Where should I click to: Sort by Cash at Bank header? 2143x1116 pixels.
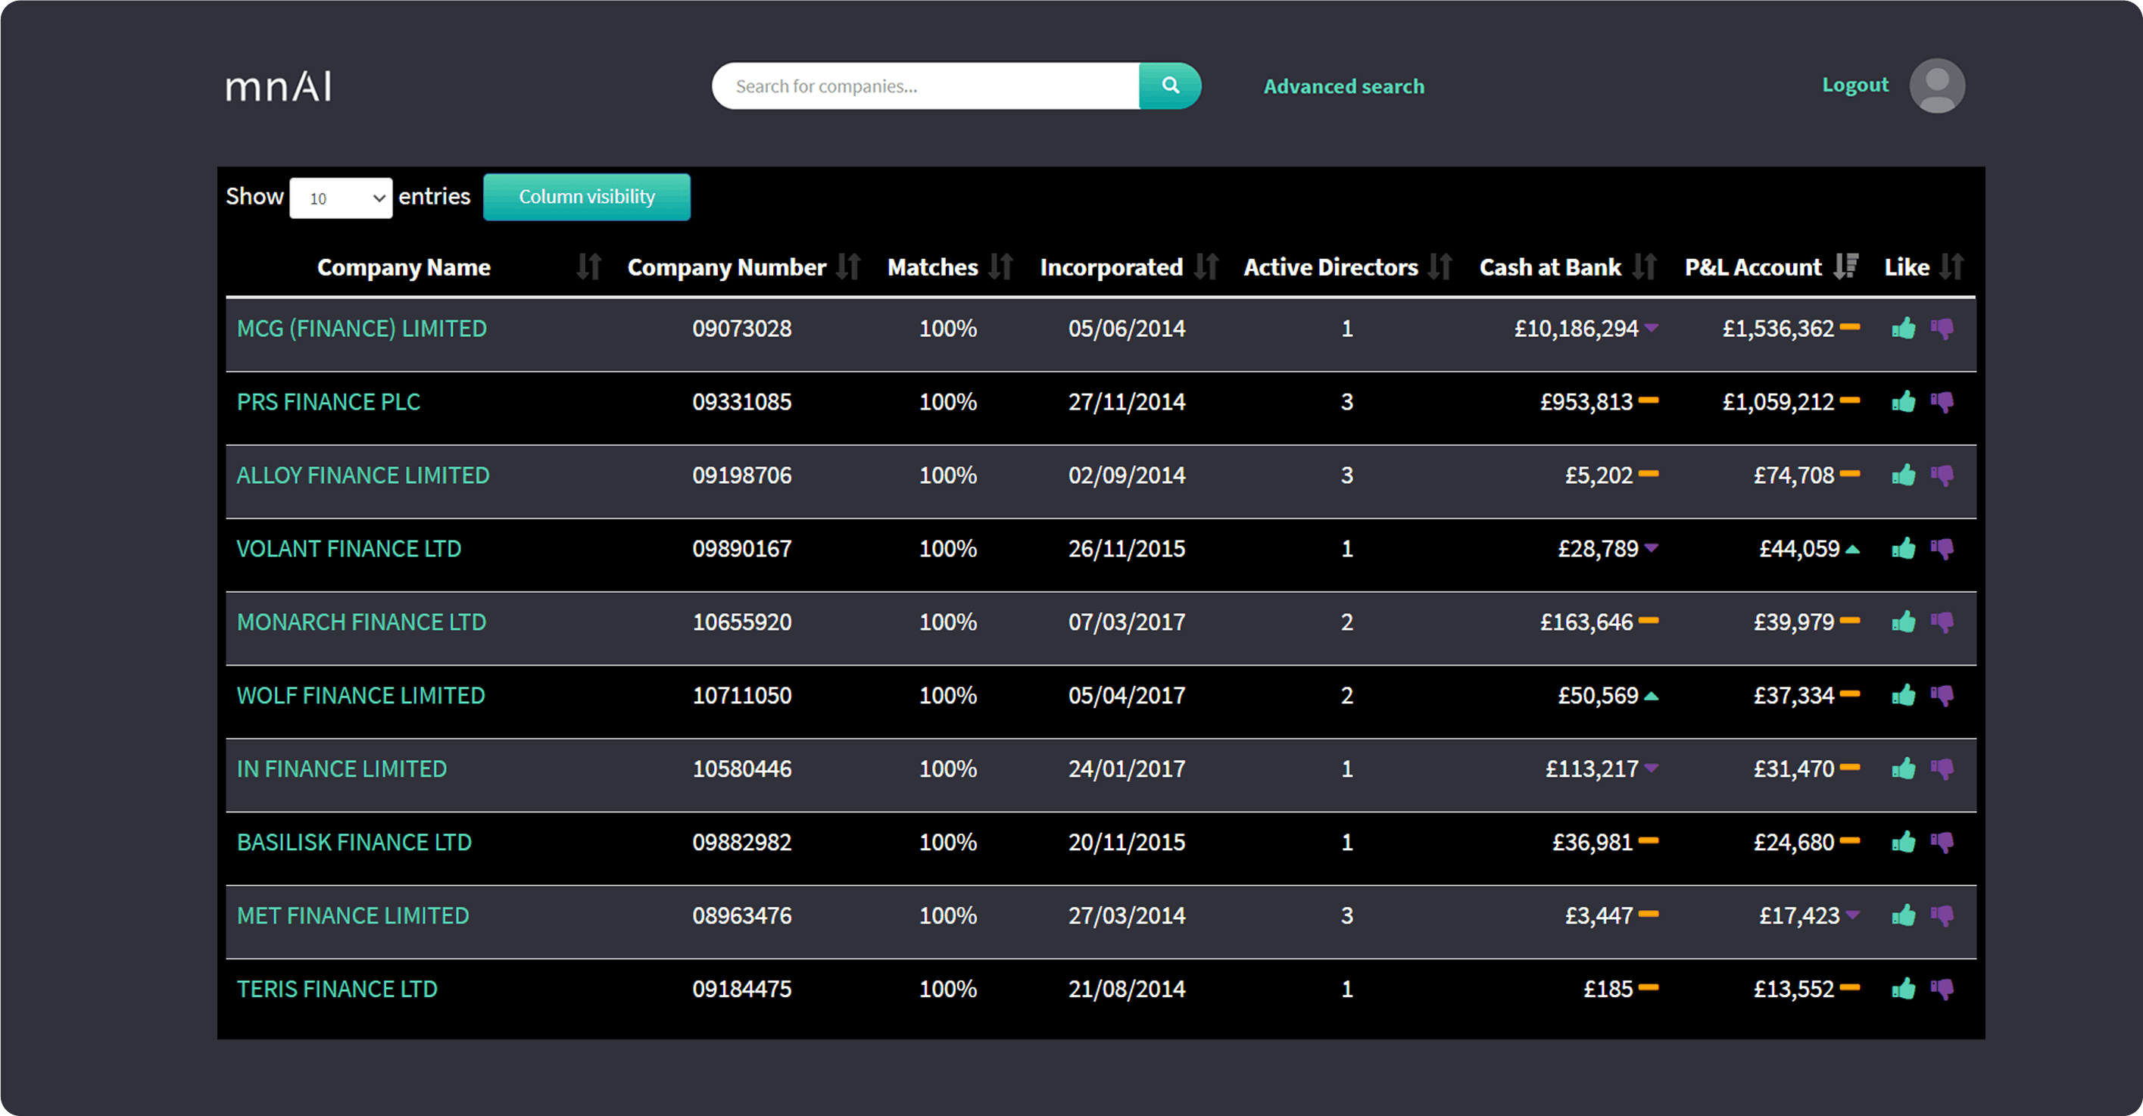click(1550, 267)
